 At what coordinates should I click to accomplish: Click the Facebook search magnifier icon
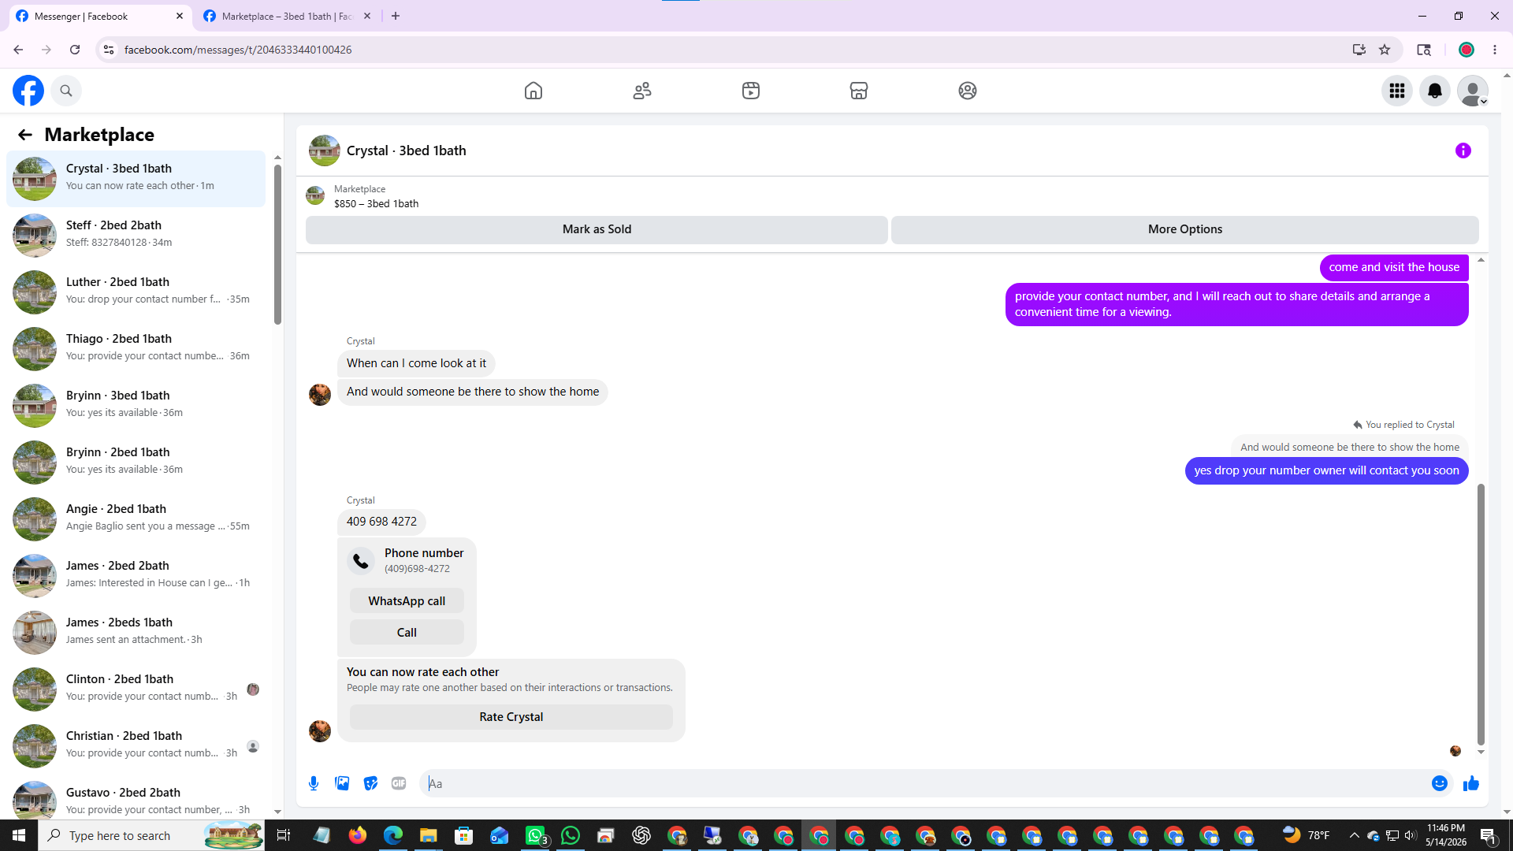66,91
